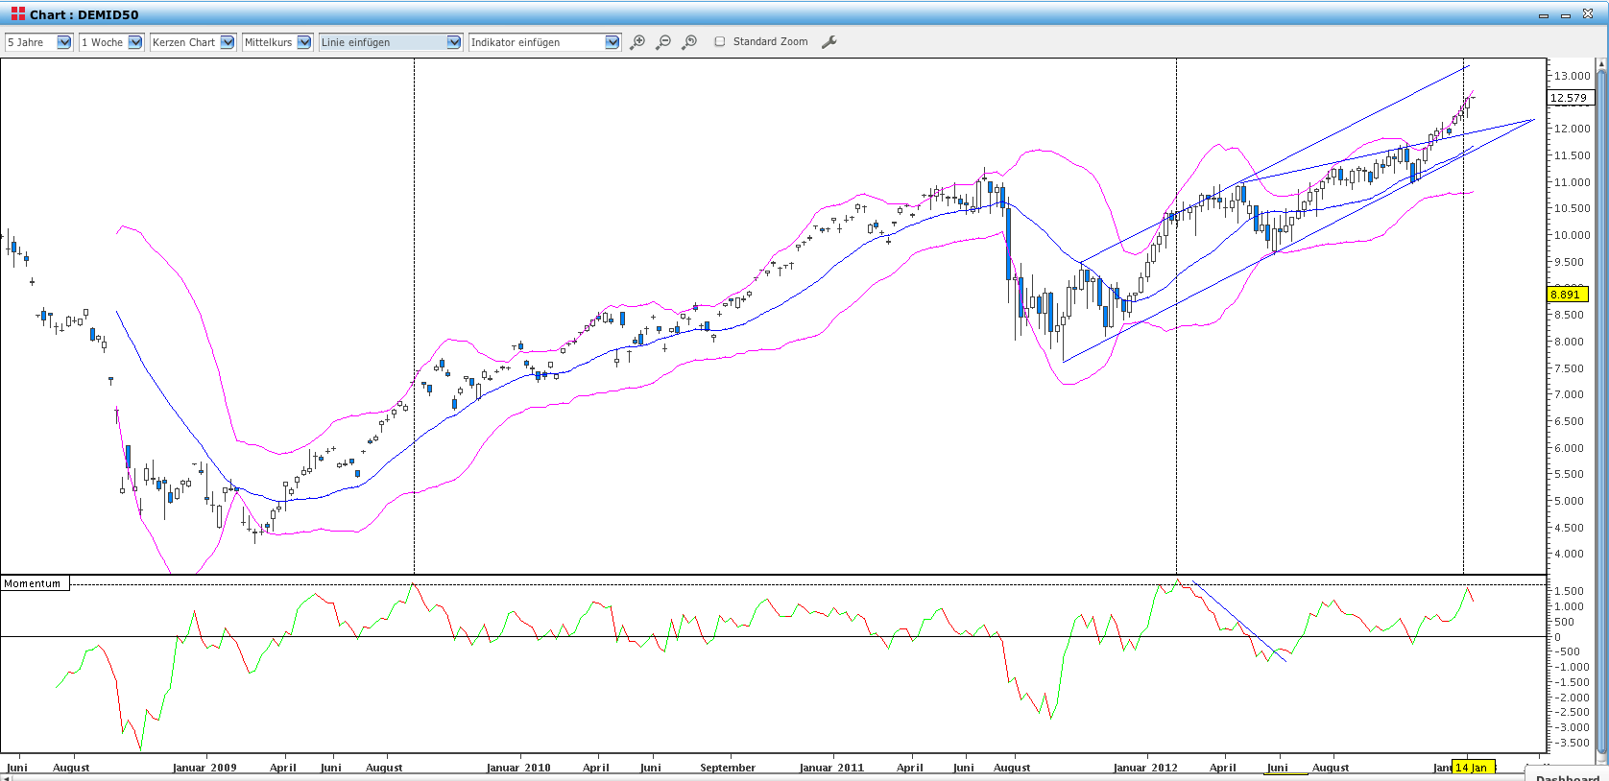Click the red DEMID50 chart window icon

(x=17, y=14)
